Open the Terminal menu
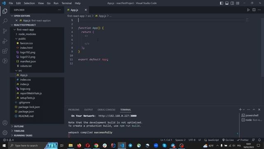 [66, 3]
